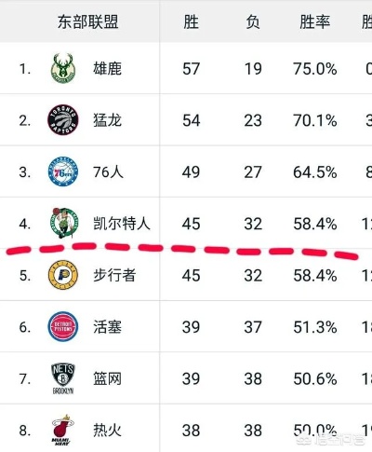Click the Milwaukee Bucks team logo
Image resolution: width=372 pixels, height=452 pixels.
63,68
